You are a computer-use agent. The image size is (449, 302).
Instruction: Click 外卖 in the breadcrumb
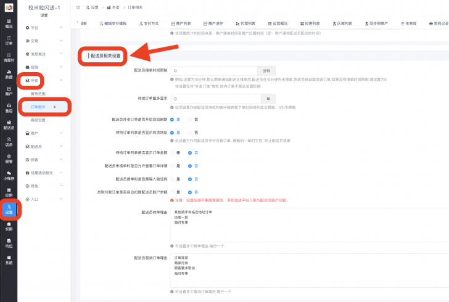[x=113, y=7]
